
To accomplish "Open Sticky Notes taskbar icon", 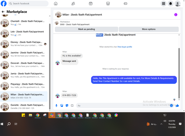I will [x=23, y=115].
